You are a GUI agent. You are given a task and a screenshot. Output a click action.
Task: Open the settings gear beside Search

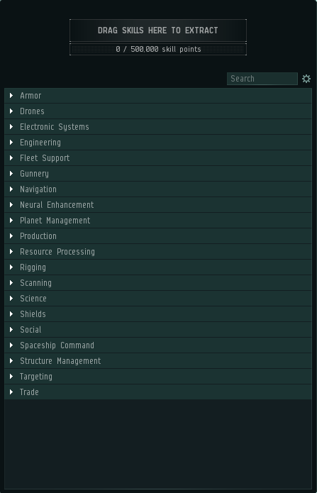pos(306,79)
